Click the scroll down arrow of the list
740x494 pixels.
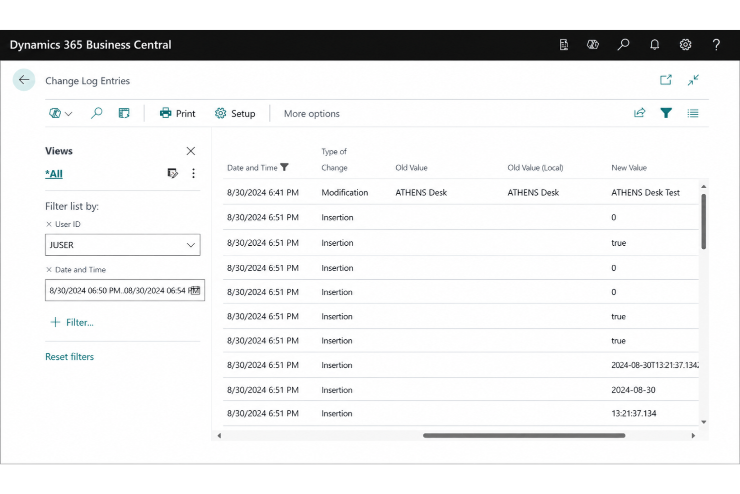coord(703,422)
